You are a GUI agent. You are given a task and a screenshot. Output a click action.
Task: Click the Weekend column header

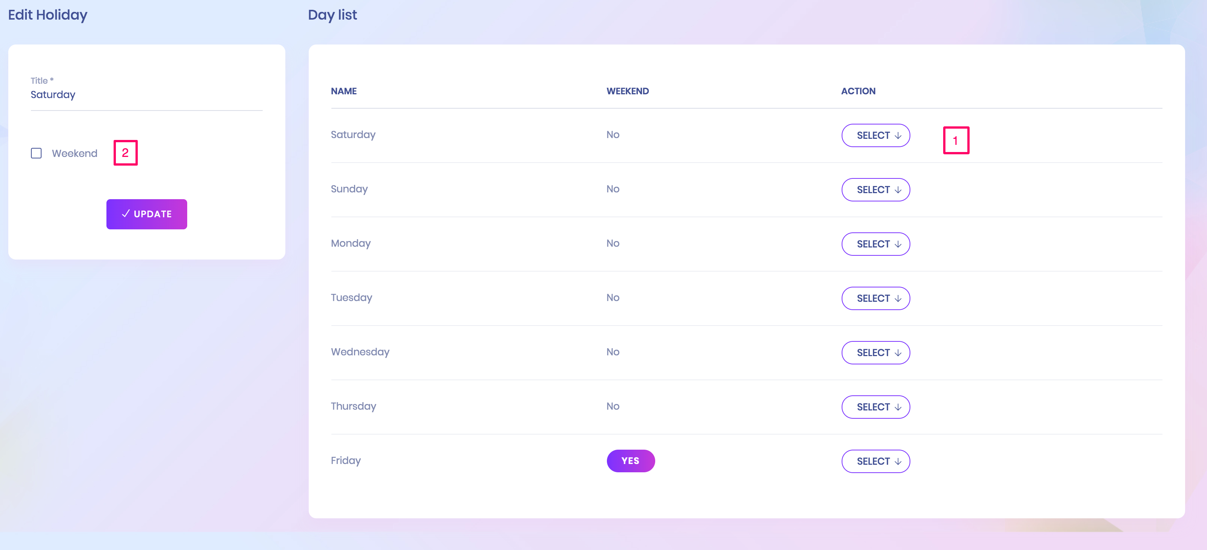627,91
